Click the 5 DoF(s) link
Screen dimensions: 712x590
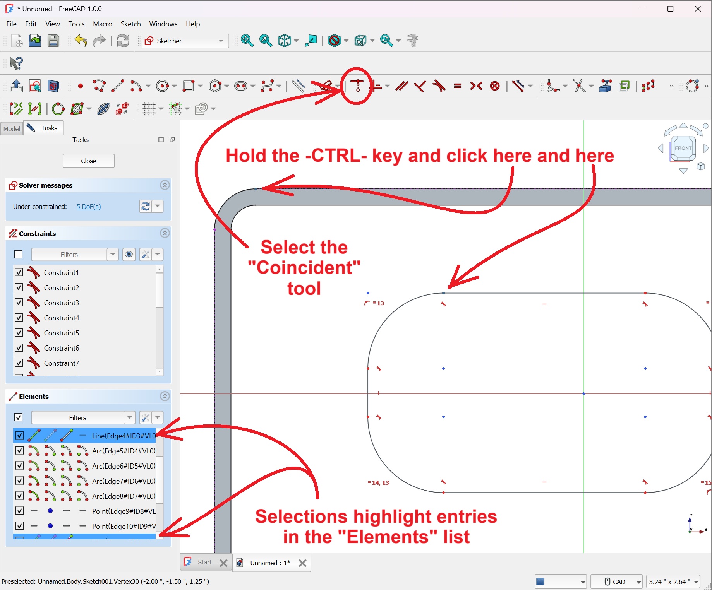click(89, 207)
